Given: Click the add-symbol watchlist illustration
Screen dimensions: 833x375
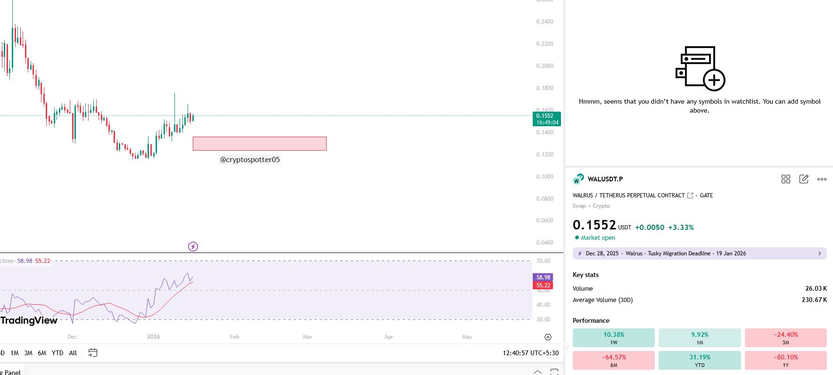Looking at the screenshot, I should (x=700, y=69).
